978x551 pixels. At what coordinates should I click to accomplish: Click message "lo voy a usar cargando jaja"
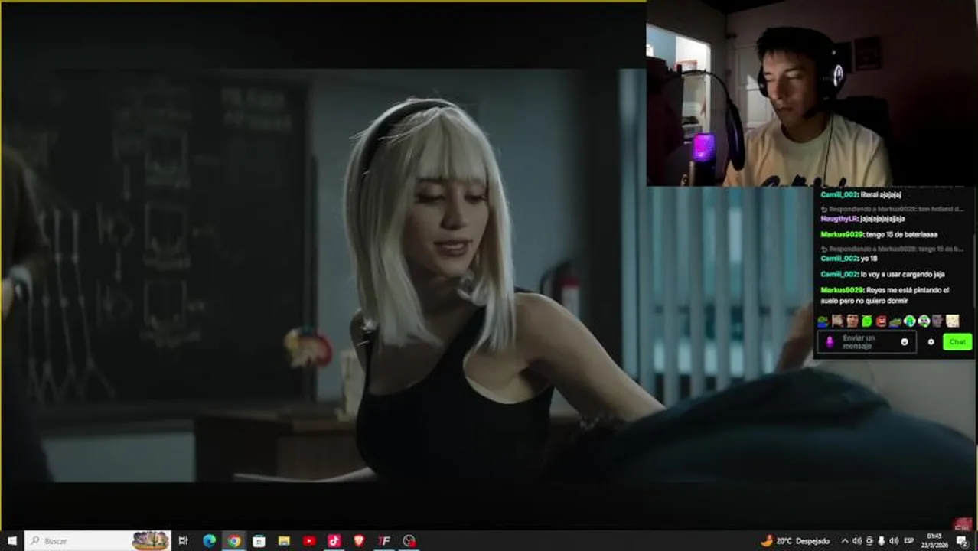pos(903,274)
